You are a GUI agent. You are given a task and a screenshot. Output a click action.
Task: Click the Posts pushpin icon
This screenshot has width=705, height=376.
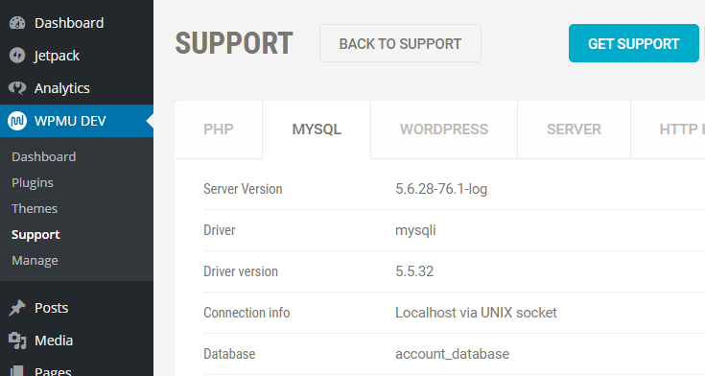(17, 308)
